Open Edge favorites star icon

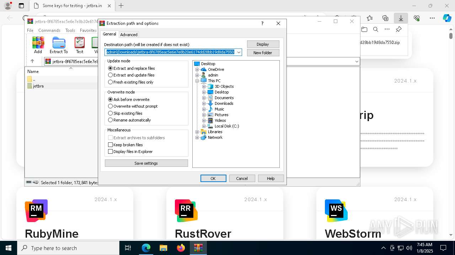coord(370,18)
